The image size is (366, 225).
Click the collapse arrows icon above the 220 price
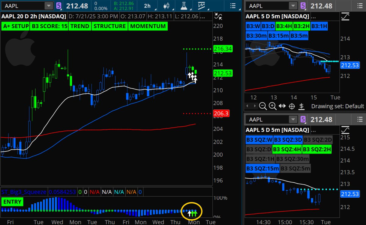(218, 16)
